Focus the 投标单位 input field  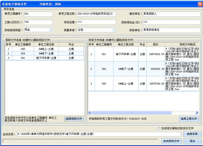point(172,30)
